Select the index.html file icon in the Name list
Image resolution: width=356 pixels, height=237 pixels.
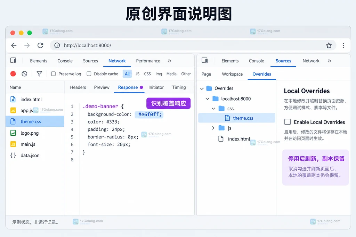(13, 99)
